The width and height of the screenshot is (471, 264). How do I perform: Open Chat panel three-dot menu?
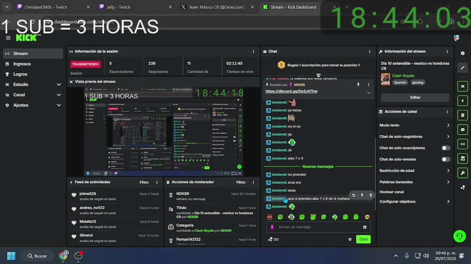[369, 52]
